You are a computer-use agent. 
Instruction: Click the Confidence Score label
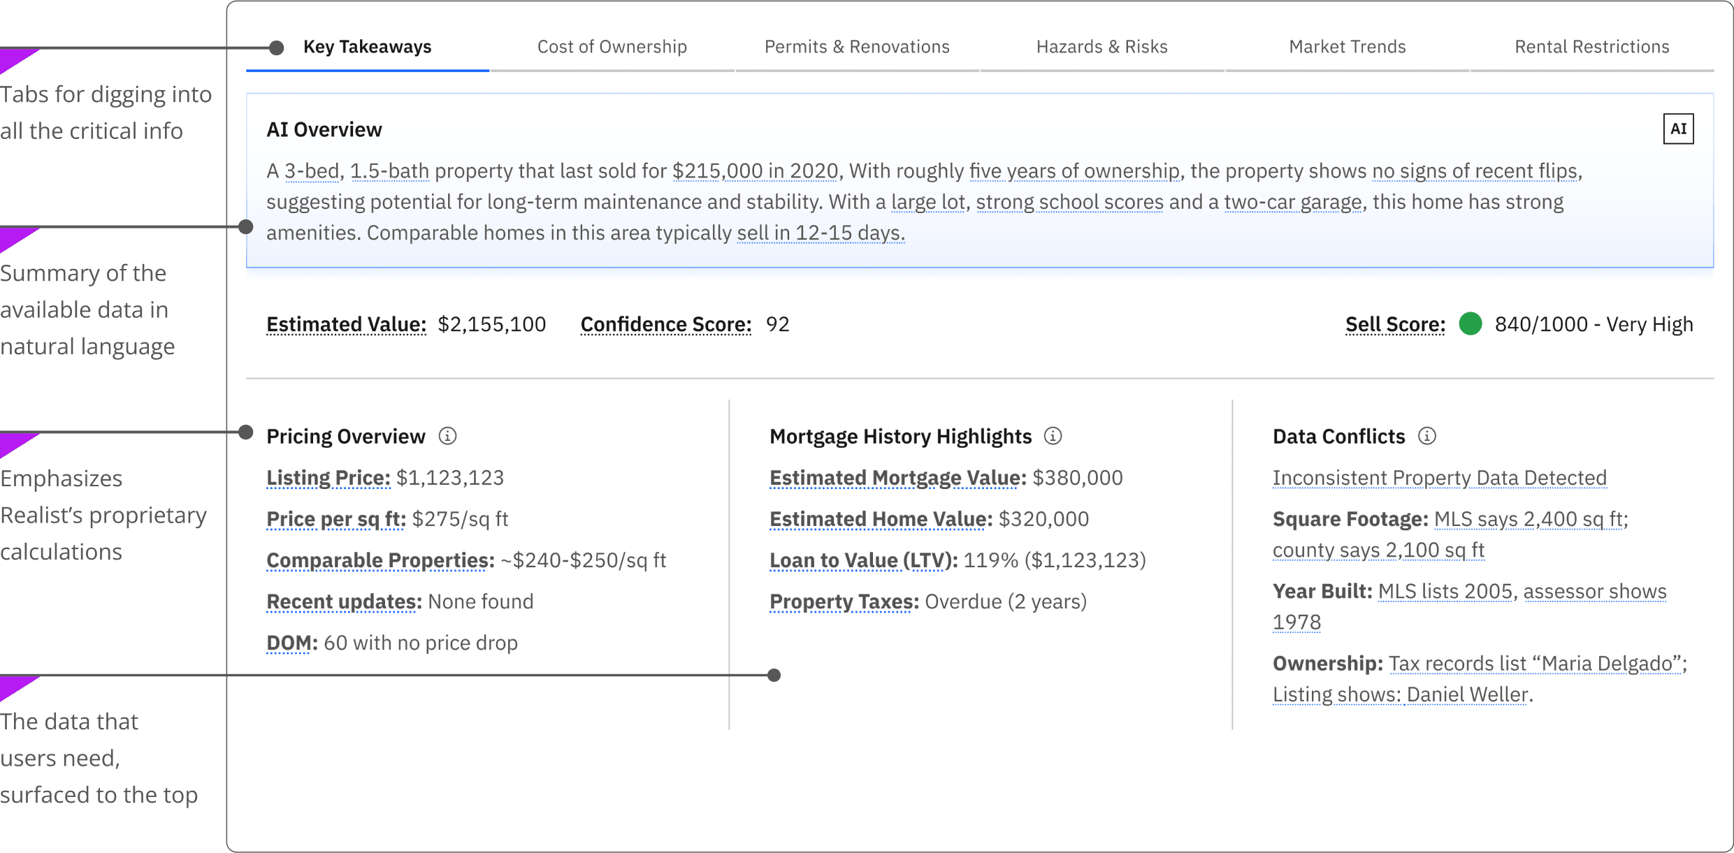[665, 324]
